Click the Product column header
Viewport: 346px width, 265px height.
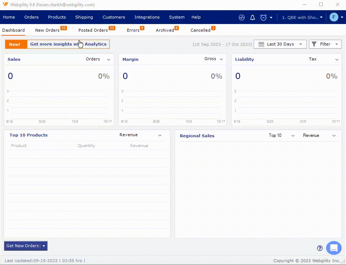[19, 146]
